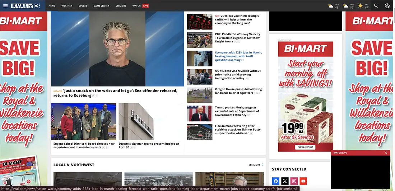The height and width of the screenshot is (191, 395).
Task: Open UO student visa revoked story
Action: click(x=238, y=75)
